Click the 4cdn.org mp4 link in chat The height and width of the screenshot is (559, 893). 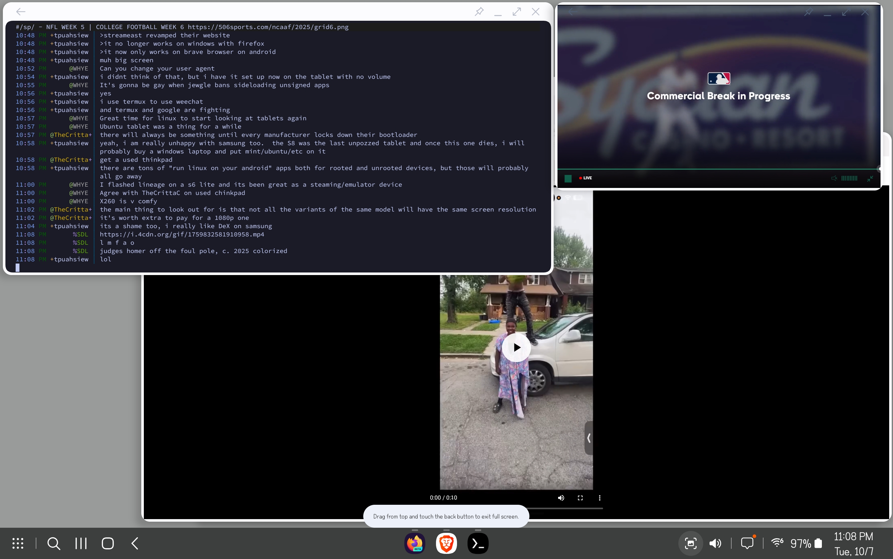[x=182, y=235]
